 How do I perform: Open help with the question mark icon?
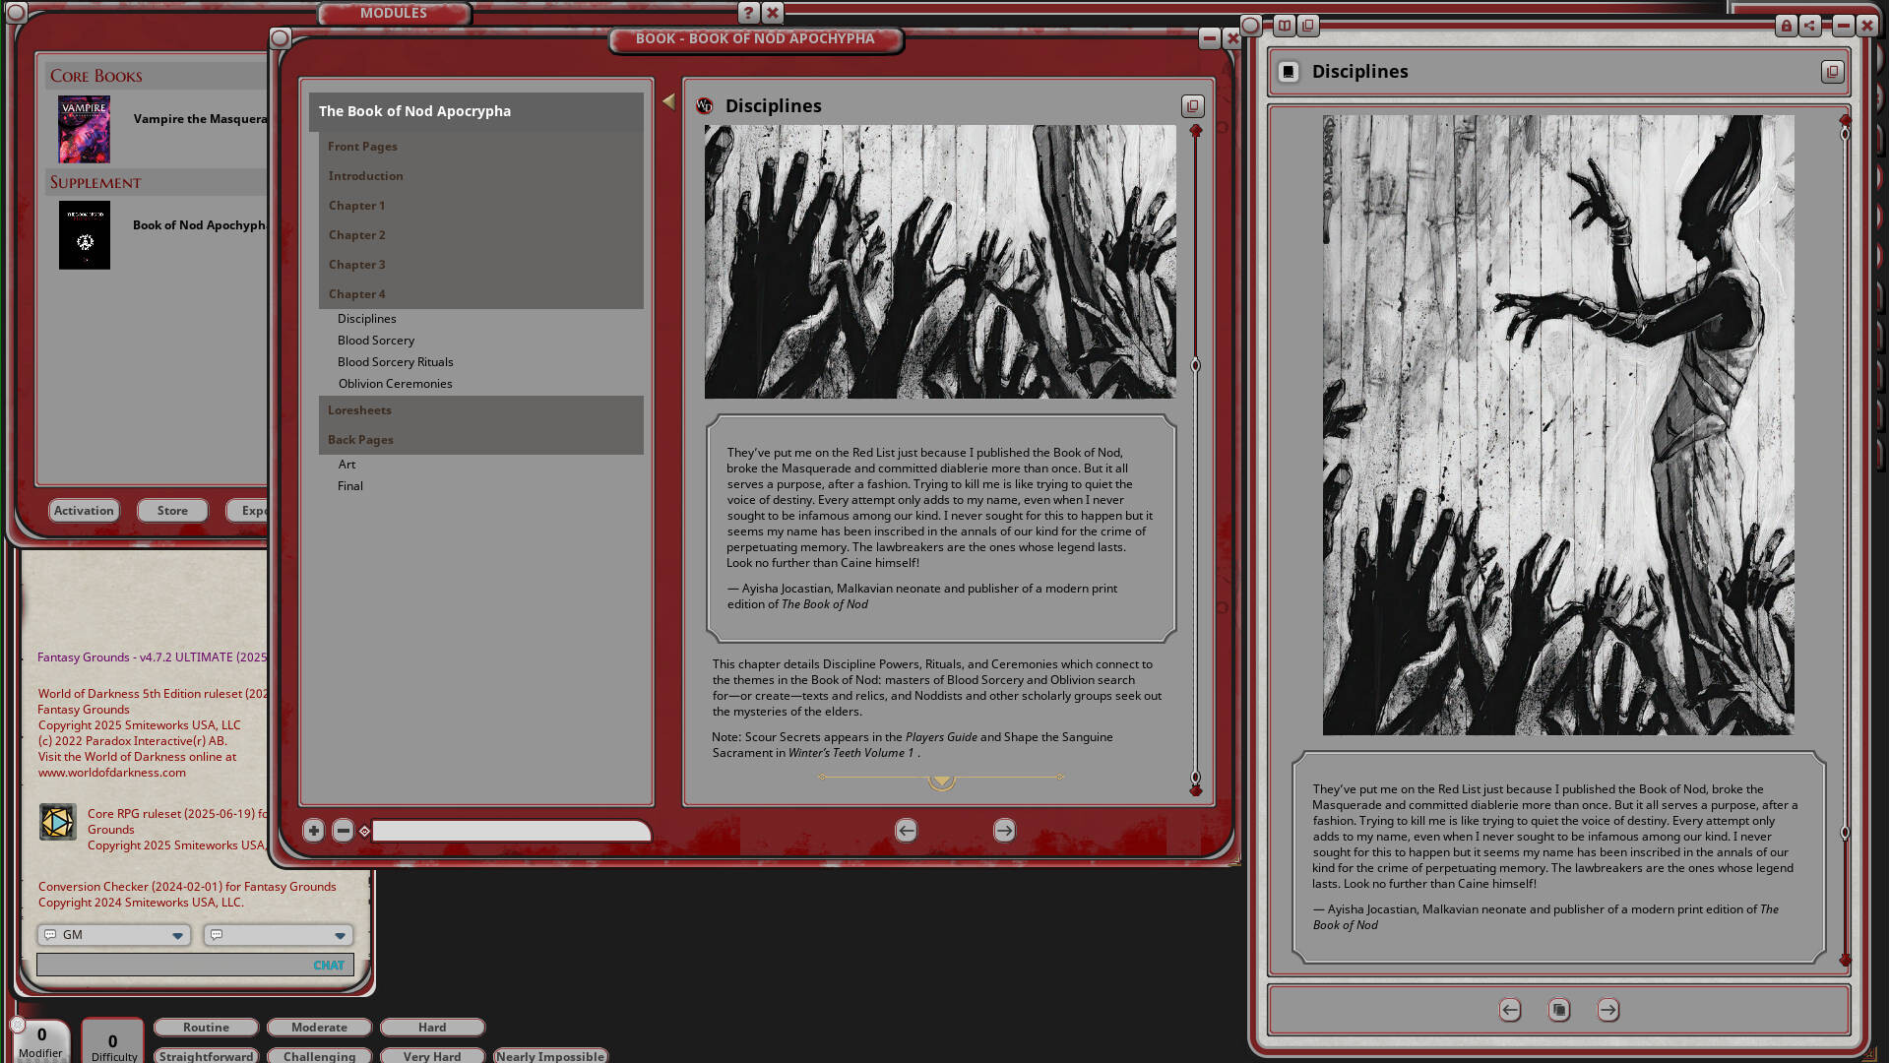point(748,13)
